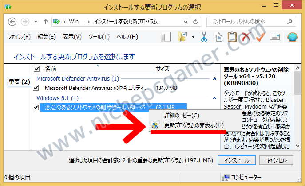Expand the address bar history dropdown

coord(186,22)
